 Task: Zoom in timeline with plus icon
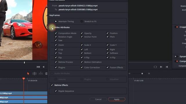[x=149, y=73]
